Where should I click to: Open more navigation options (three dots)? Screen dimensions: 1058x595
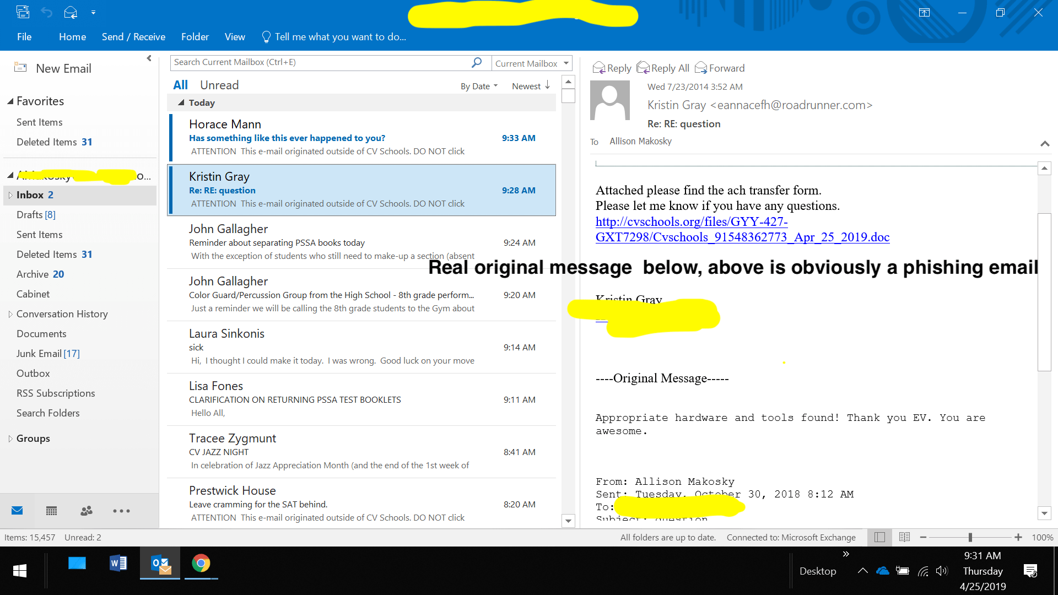pos(121,511)
